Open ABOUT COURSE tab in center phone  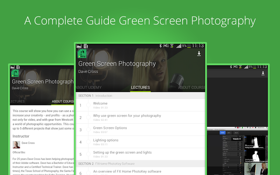[191, 87]
